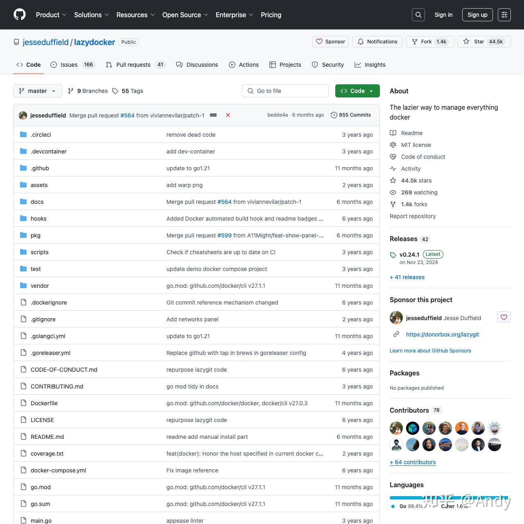Click the + 41 releases link
Viewport: 524px width, 524px height.
click(407, 277)
